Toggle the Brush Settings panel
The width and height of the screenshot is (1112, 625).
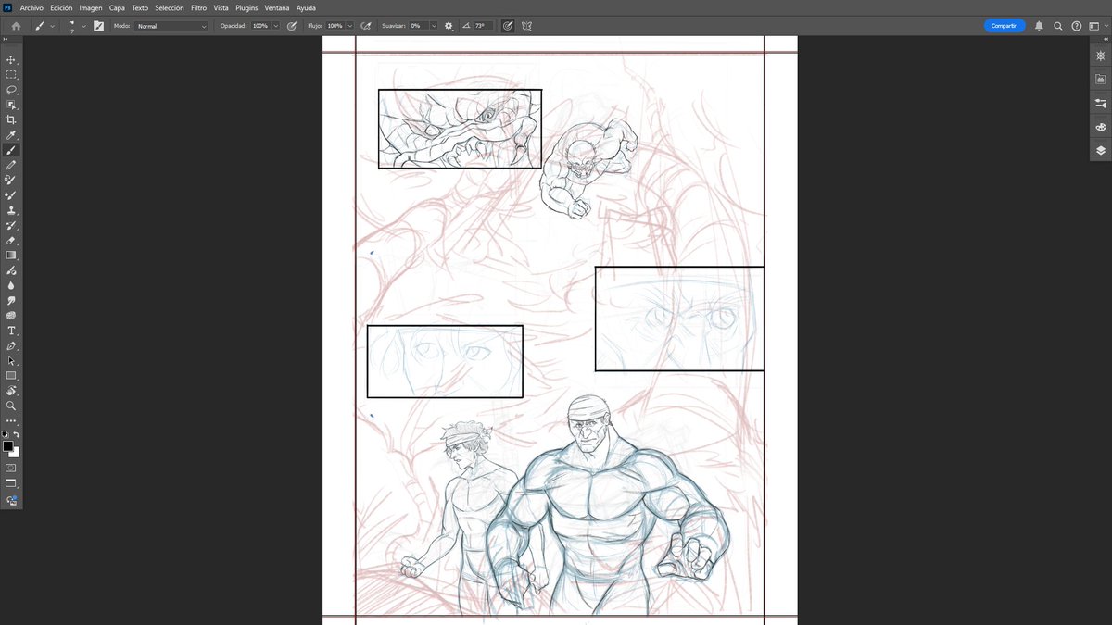[x=99, y=26]
